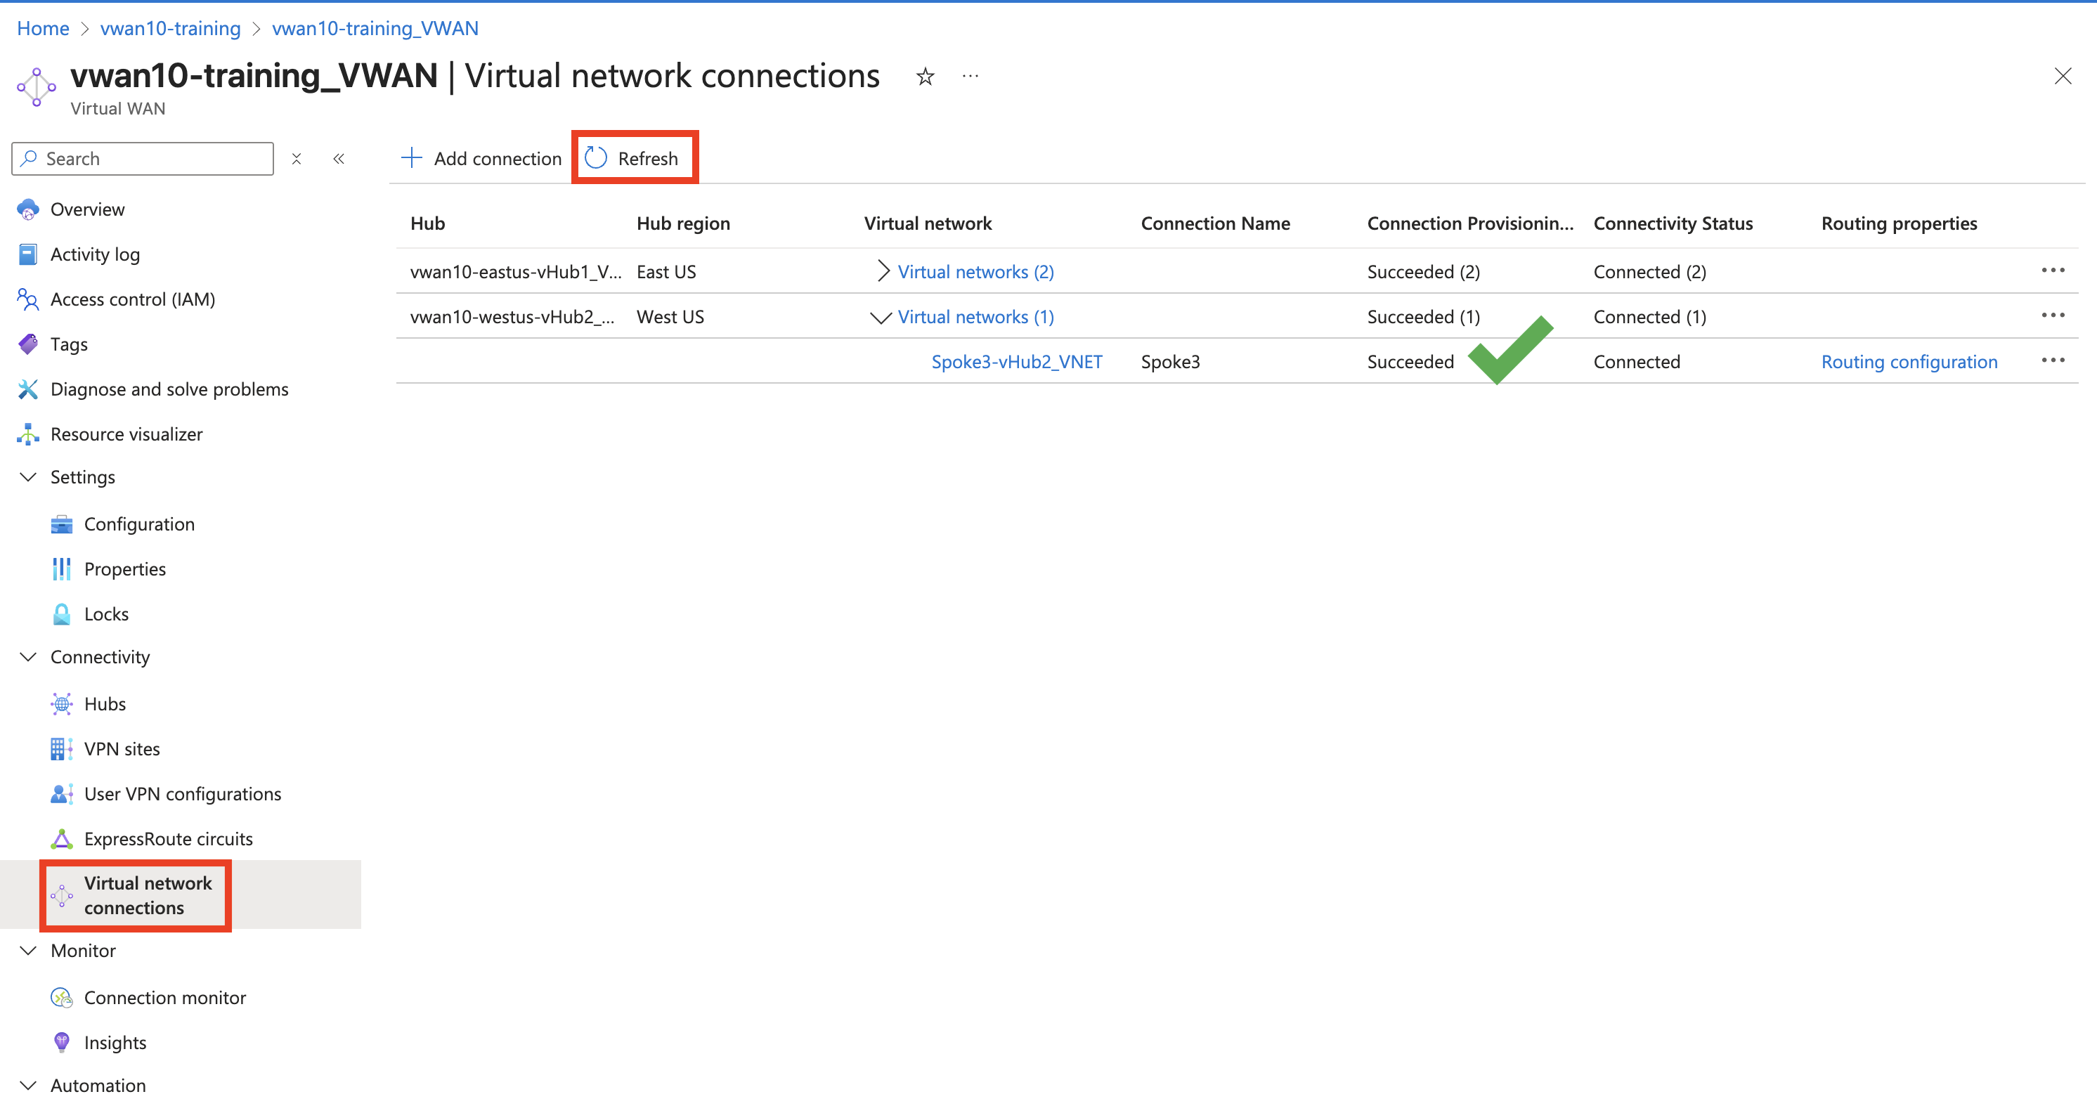Open the ellipsis menu for Spoke3 connection
Screen dimensions: 2097x1106
[2054, 360]
